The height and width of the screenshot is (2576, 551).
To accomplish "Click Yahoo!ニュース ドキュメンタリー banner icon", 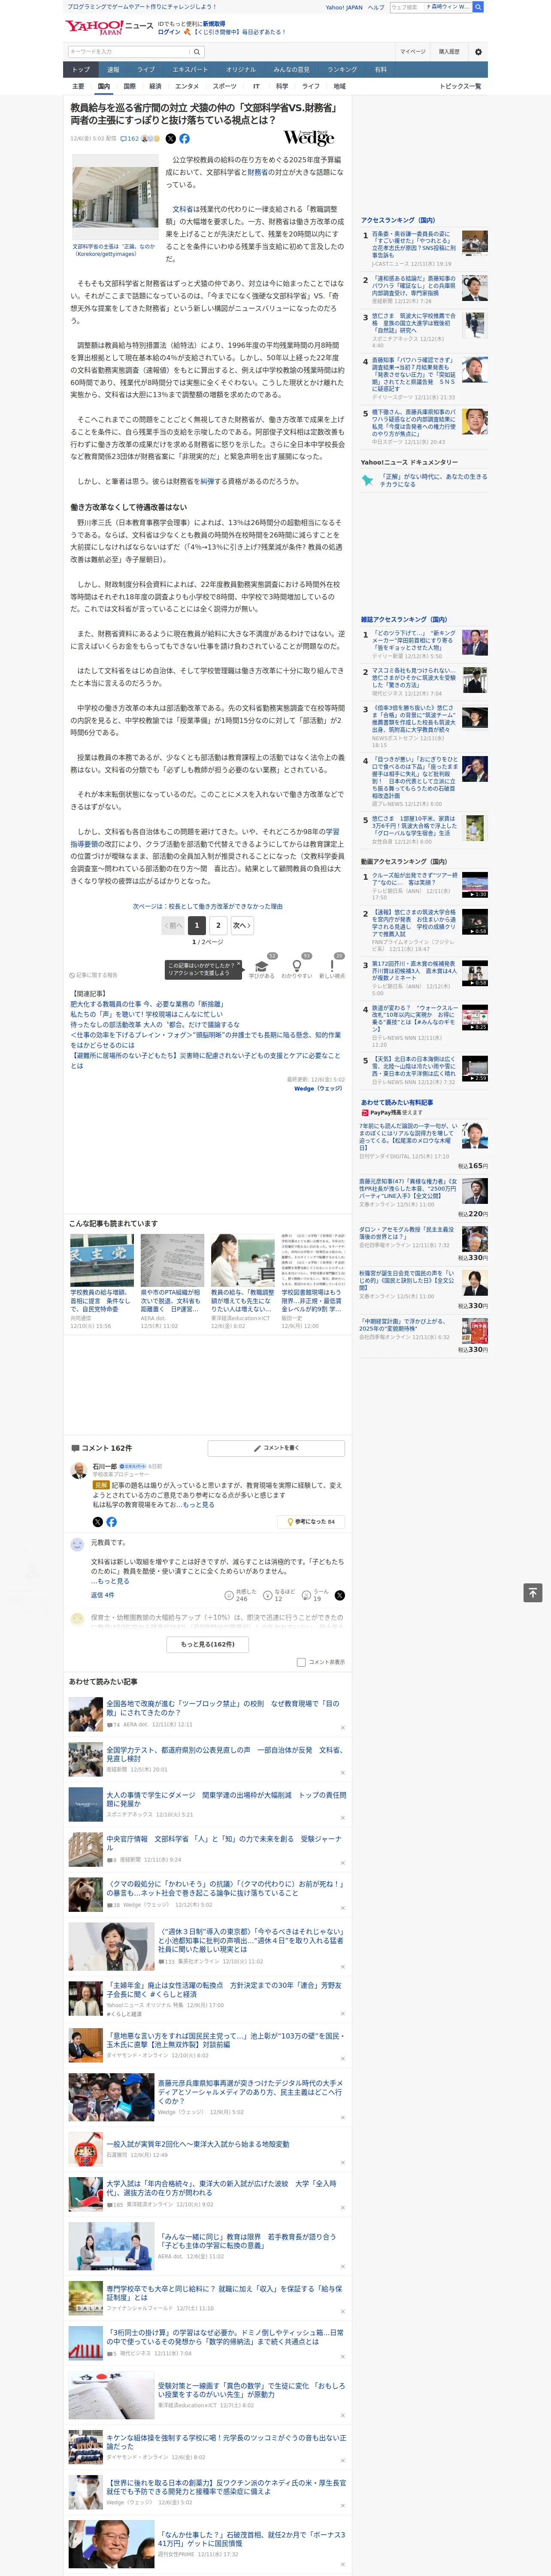I will tap(367, 480).
